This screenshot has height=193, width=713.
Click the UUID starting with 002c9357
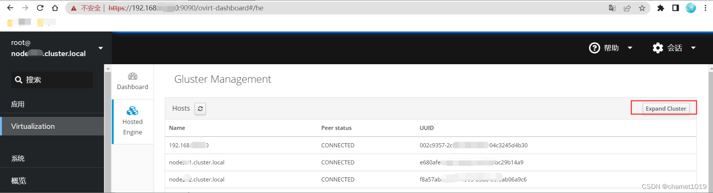click(x=474, y=145)
